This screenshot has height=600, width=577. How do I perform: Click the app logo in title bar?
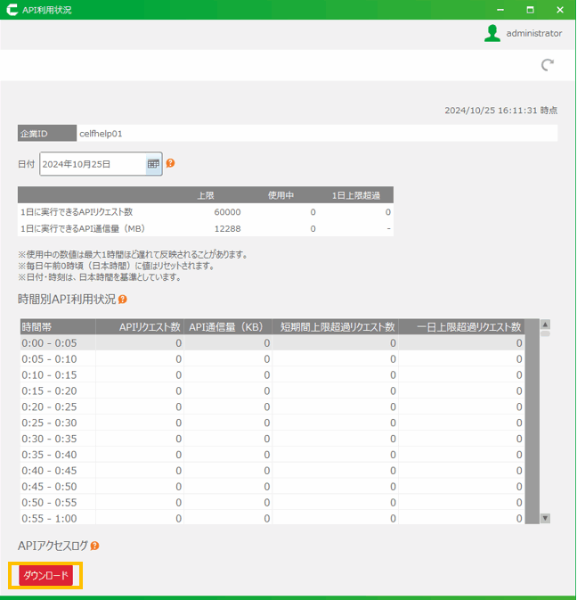(x=11, y=10)
